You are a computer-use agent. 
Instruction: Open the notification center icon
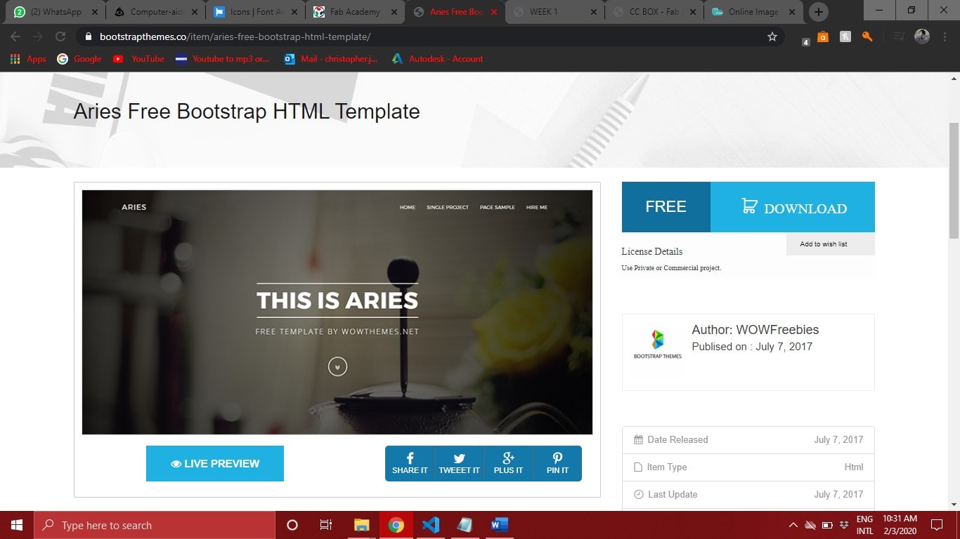[936, 525]
